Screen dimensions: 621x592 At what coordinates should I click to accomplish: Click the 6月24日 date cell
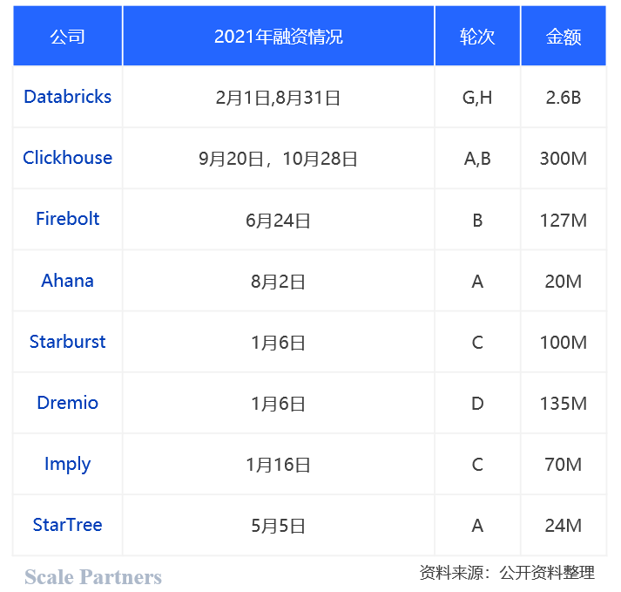click(278, 221)
